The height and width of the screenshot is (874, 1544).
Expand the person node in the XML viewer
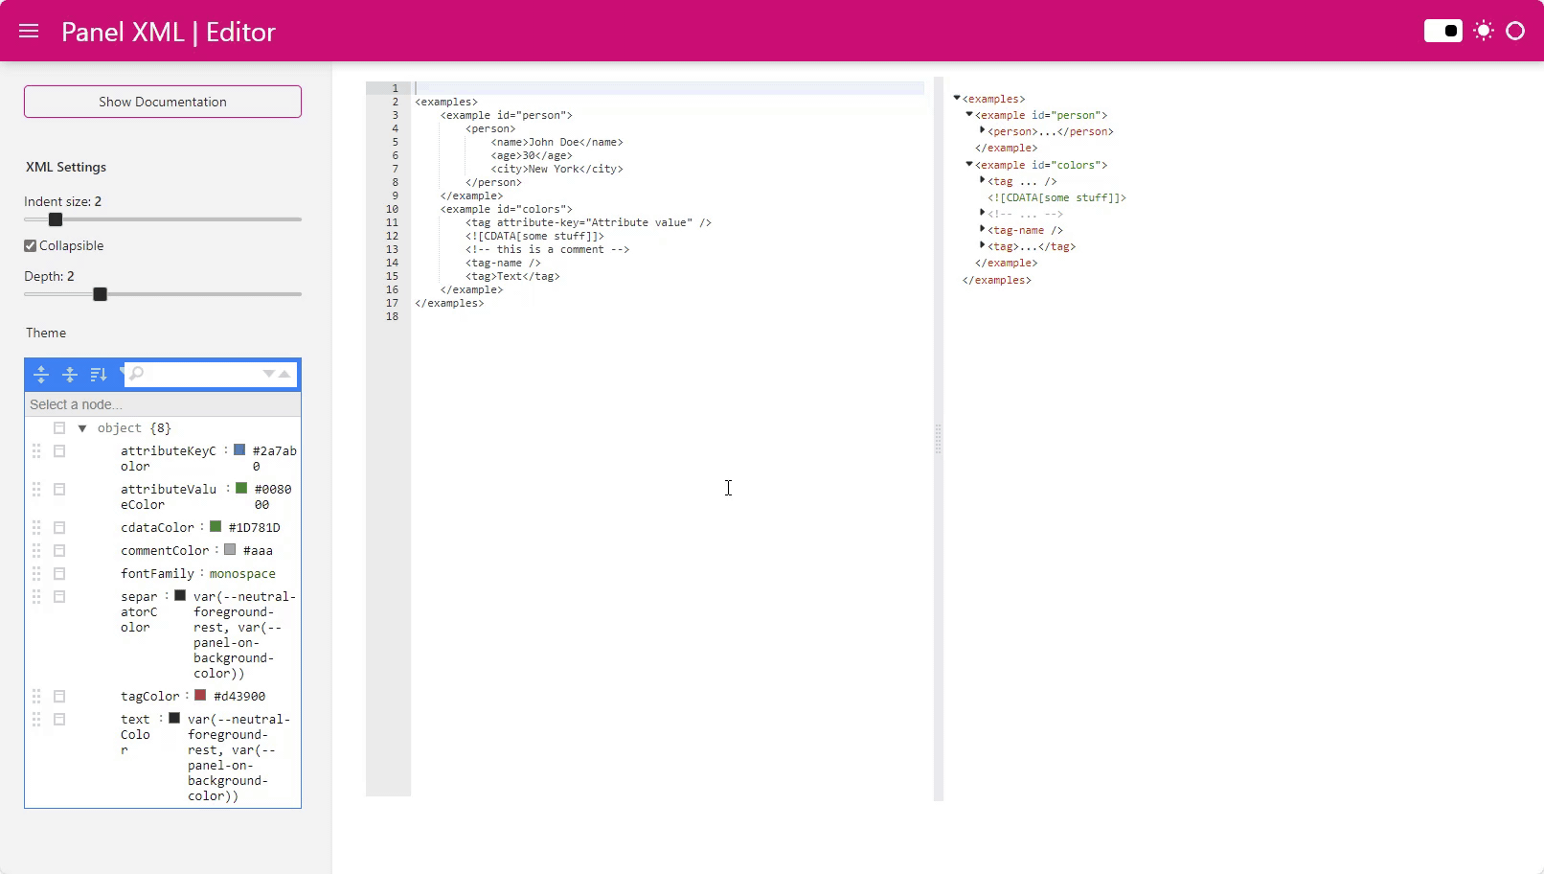pyautogui.click(x=982, y=130)
